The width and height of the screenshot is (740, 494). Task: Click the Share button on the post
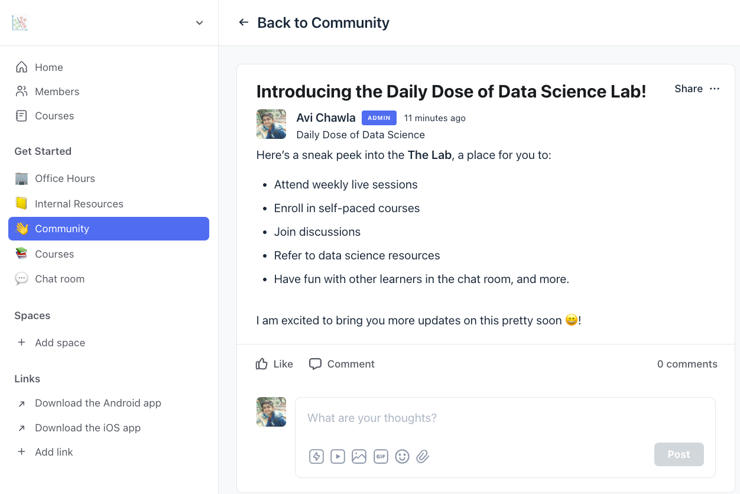(689, 89)
